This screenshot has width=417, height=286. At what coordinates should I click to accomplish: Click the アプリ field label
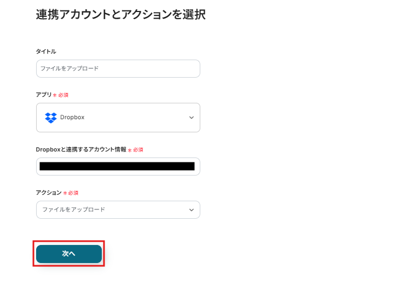click(x=43, y=95)
